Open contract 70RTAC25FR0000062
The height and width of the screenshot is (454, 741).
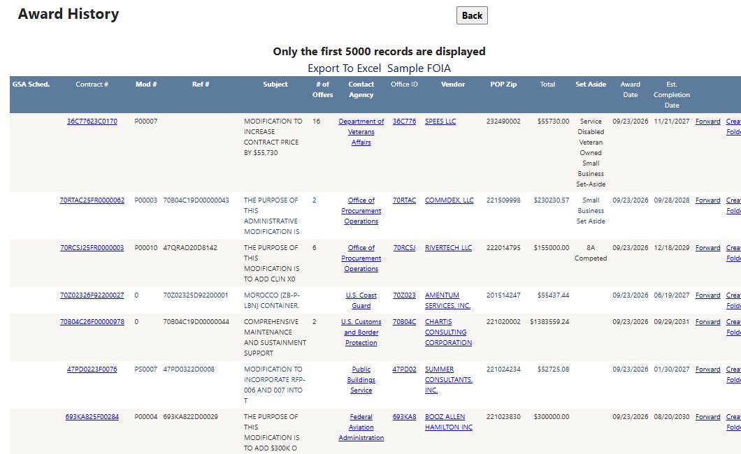click(92, 200)
